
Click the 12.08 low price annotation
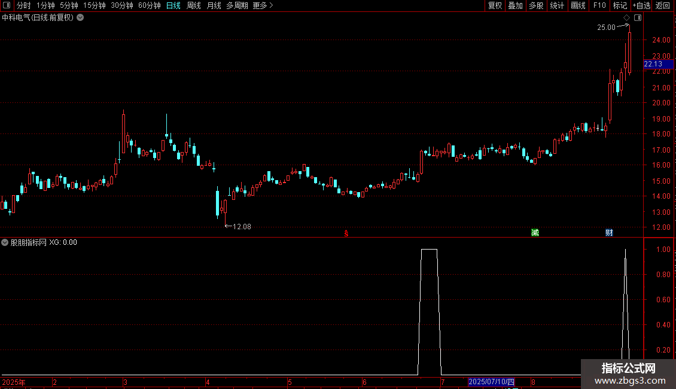pyautogui.click(x=242, y=227)
